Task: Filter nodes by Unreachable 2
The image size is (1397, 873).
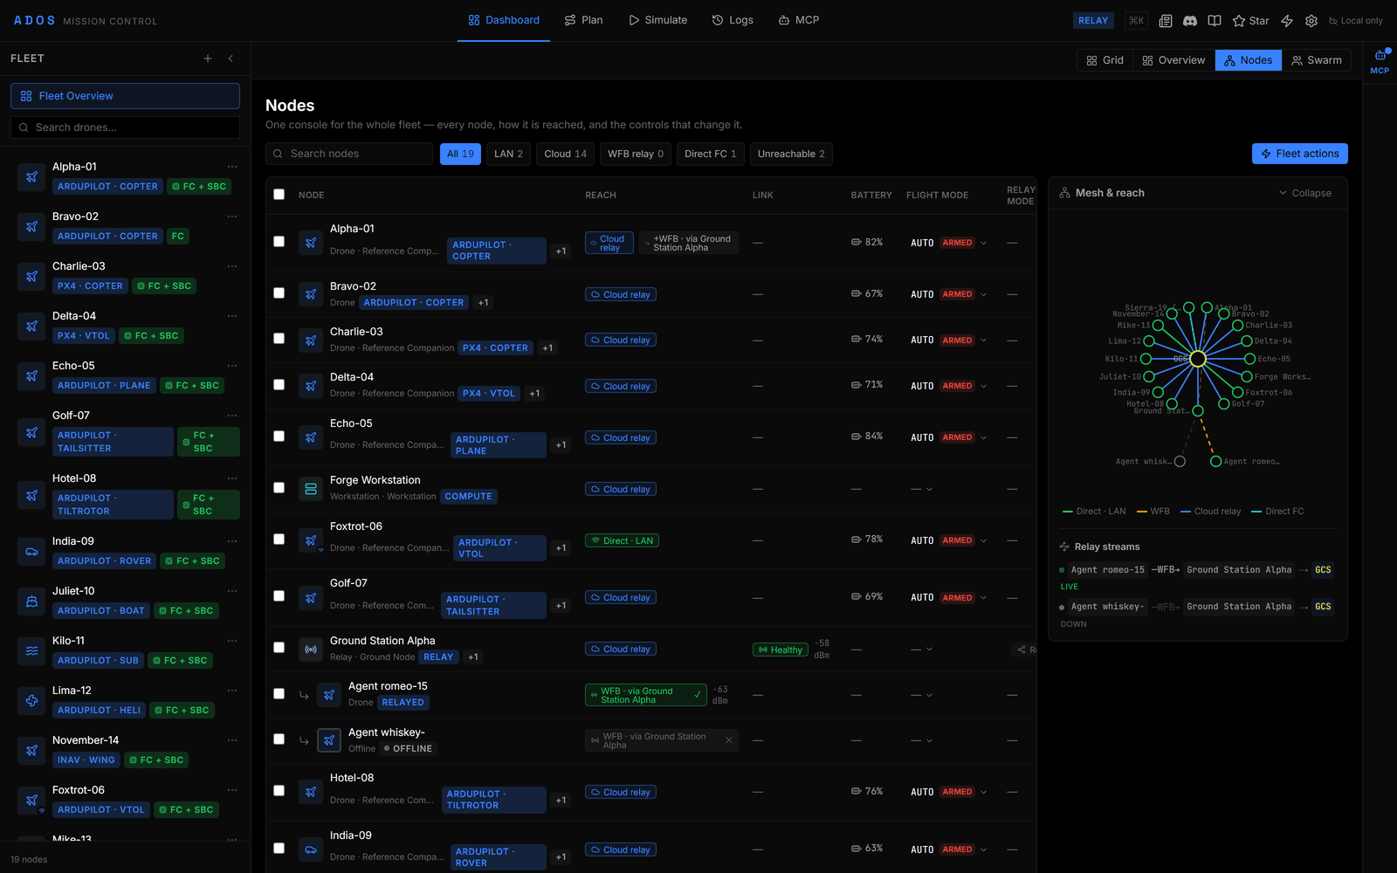Action: [x=791, y=154]
